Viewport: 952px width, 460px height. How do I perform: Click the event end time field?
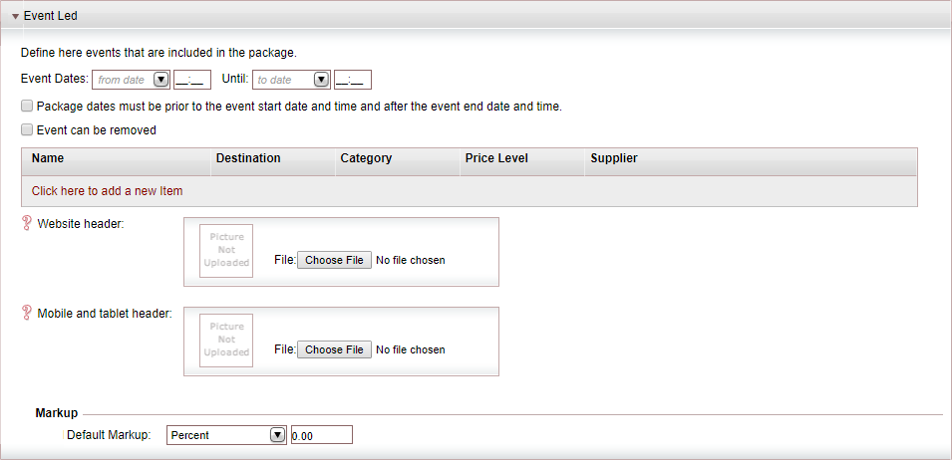353,80
